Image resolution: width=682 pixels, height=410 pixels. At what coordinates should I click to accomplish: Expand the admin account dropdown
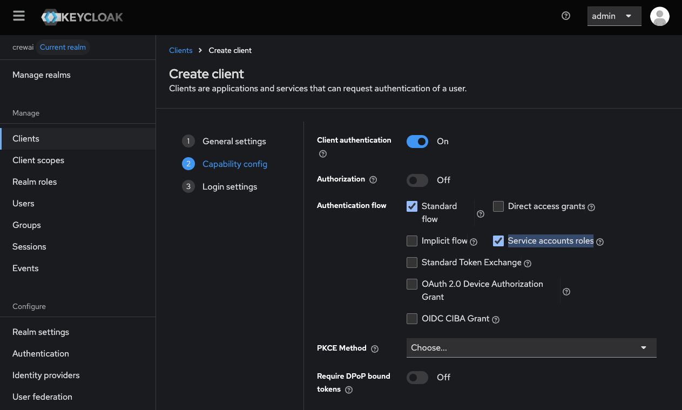(x=614, y=16)
